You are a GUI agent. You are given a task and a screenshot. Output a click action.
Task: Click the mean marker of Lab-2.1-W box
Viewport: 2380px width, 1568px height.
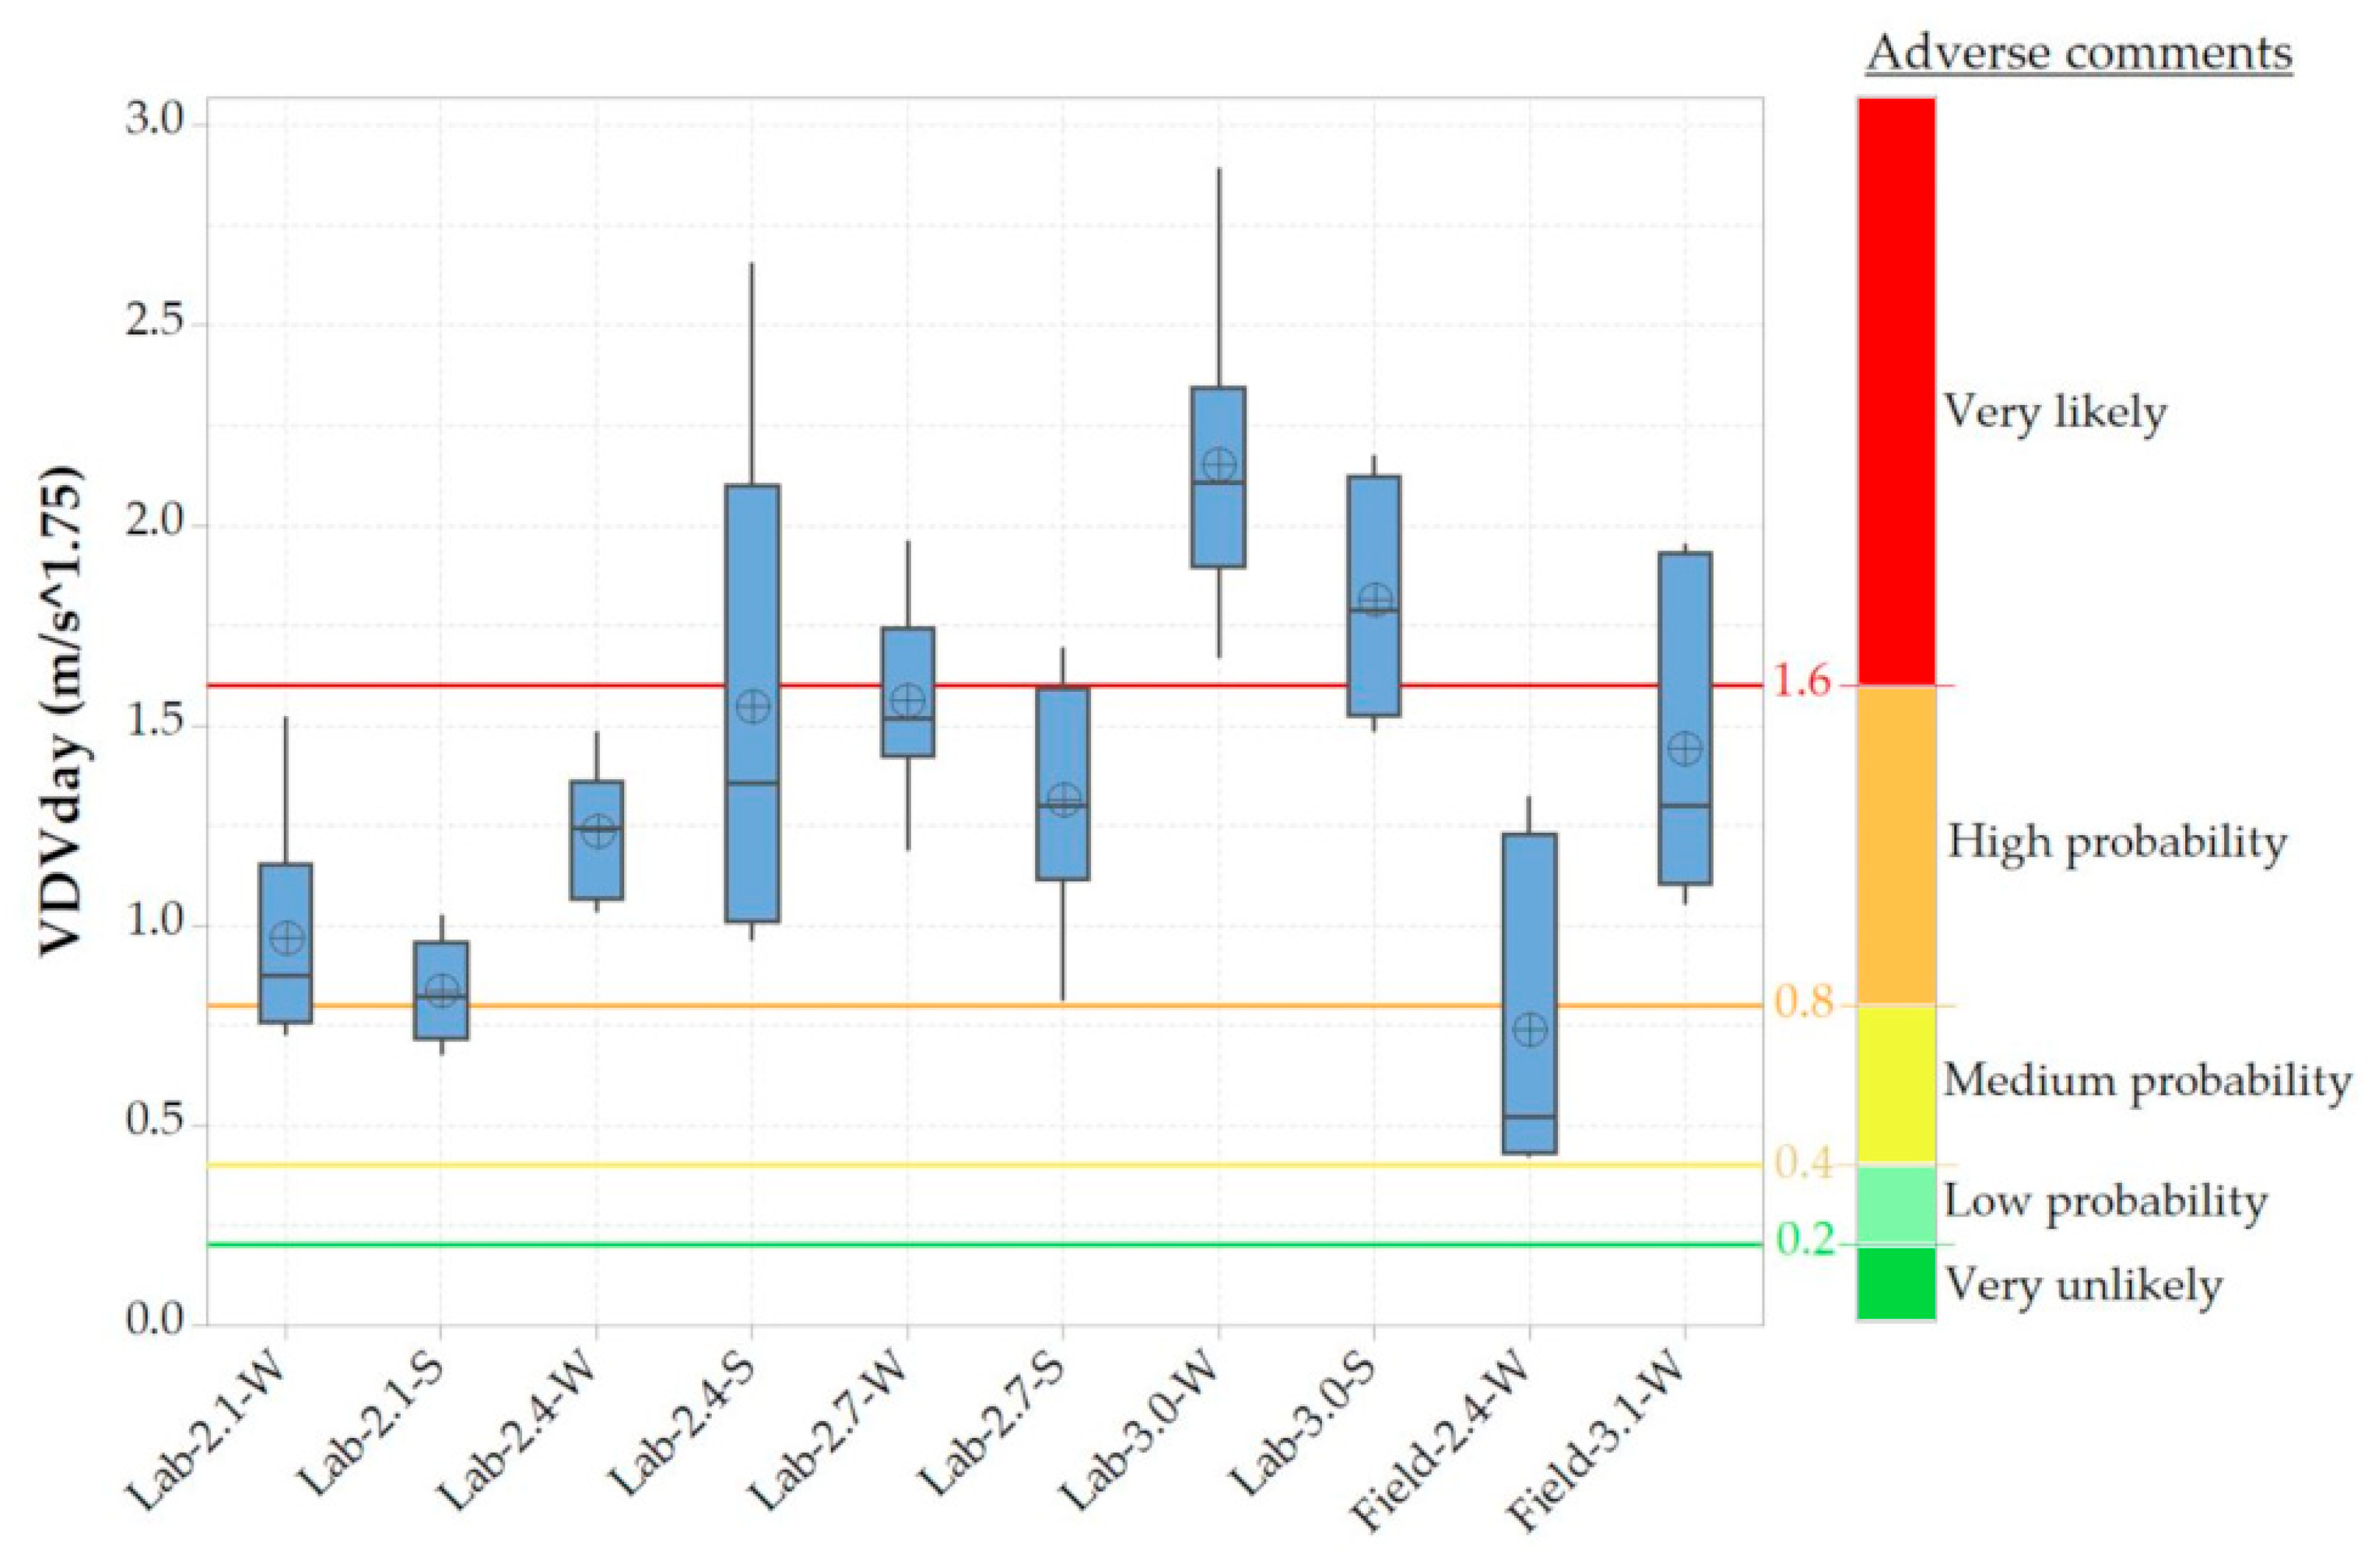(x=287, y=938)
